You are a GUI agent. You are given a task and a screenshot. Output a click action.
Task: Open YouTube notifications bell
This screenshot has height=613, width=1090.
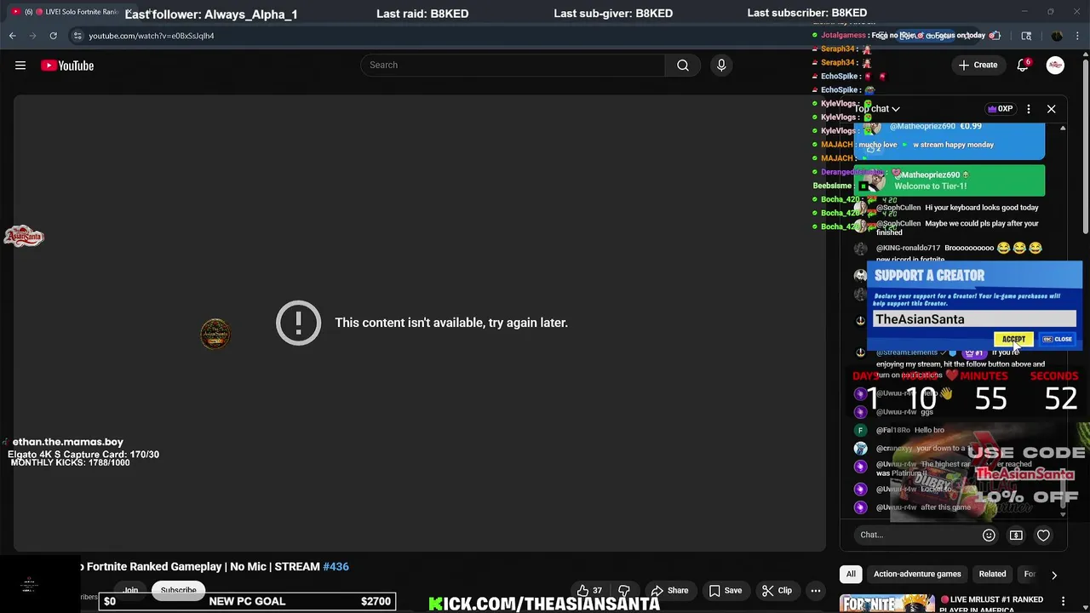pyautogui.click(x=1023, y=66)
